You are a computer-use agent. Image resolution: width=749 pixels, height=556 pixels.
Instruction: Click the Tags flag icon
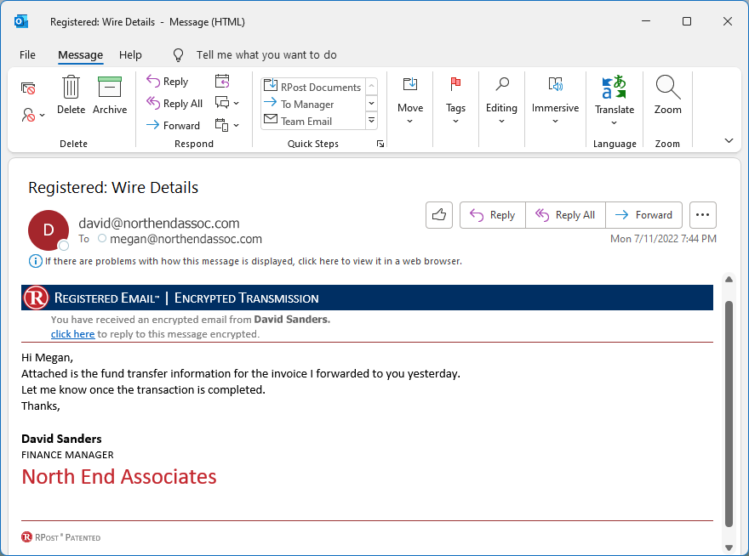click(455, 84)
